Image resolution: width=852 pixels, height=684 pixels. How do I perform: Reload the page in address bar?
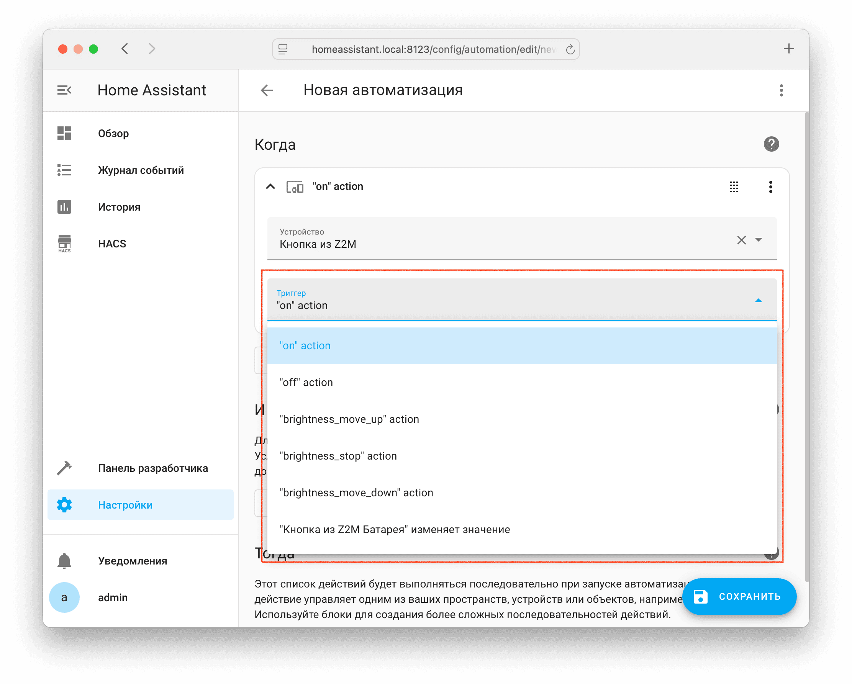click(x=570, y=49)
